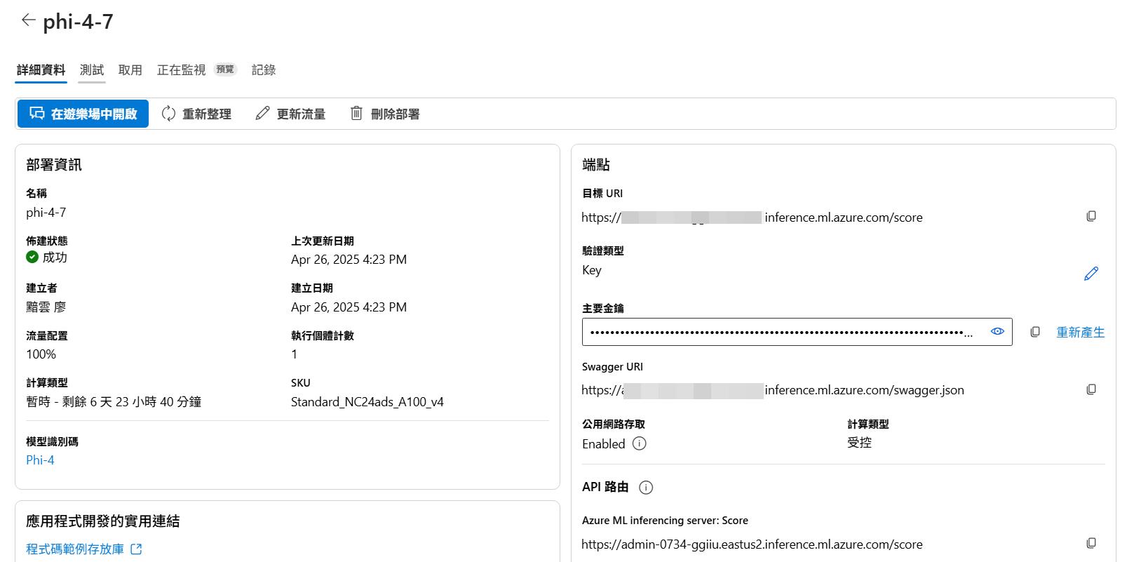This screenshot has height=562, width=1134.
Task: Go to the 正在監視 tab
Action: (182, 70)
